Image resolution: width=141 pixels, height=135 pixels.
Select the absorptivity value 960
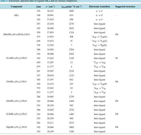[x=71, y=118]
